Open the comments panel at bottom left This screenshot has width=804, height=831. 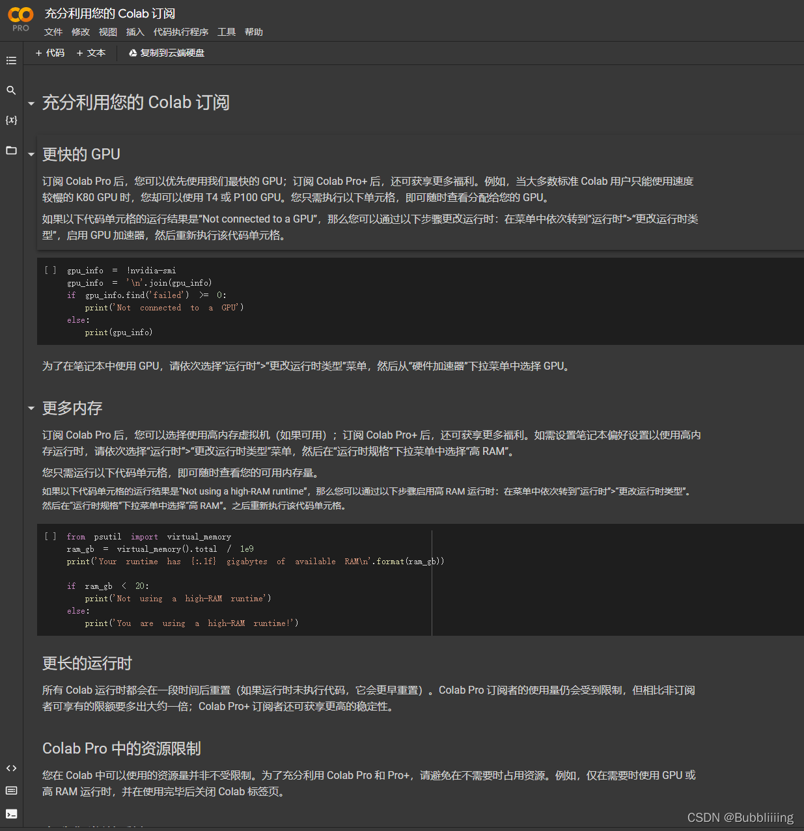click(11, 791)
